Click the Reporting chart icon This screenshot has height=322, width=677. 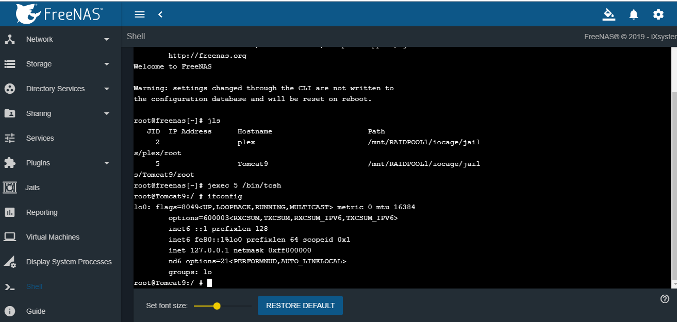10,212
